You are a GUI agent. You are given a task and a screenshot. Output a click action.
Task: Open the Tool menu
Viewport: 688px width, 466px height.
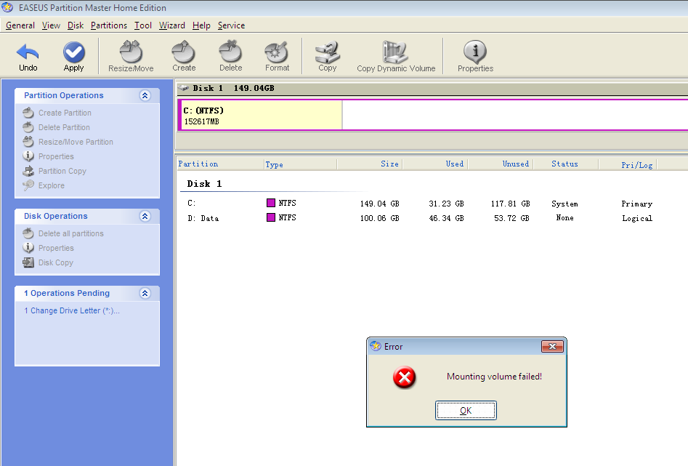tap(143, 25)
